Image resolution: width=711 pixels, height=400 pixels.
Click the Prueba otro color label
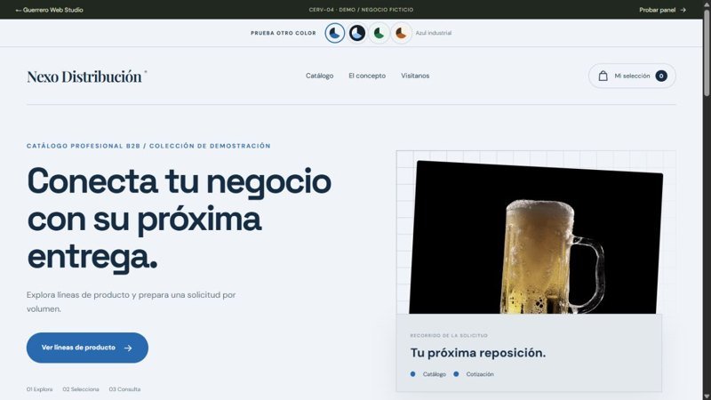284,33
